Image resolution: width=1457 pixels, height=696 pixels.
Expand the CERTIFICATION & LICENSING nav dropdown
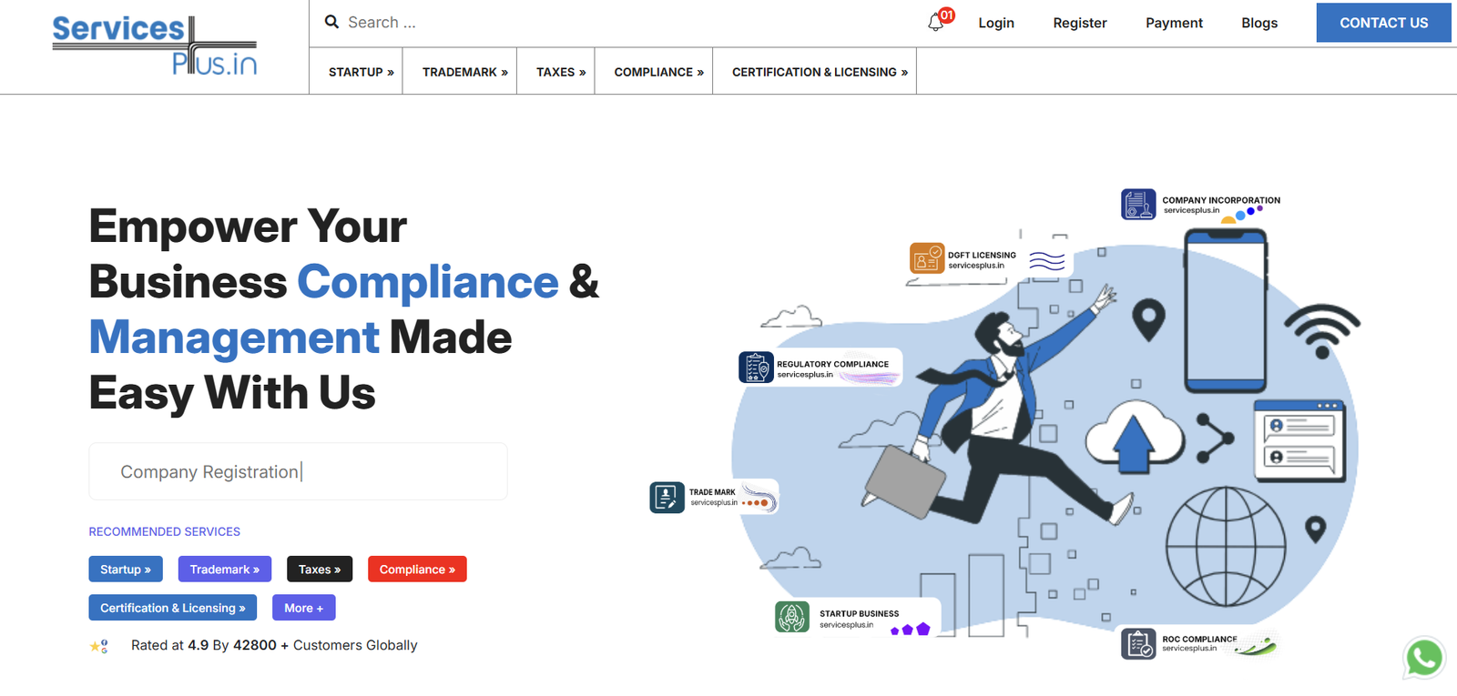pos(820,72)
